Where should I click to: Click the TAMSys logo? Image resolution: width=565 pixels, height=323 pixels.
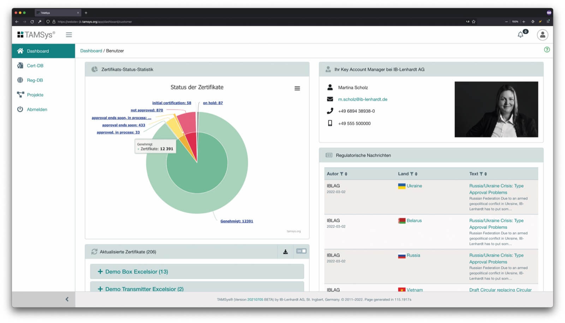point(36,35)
